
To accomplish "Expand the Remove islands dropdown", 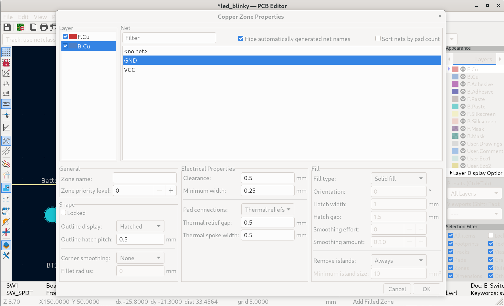I will tap(398, 260).
